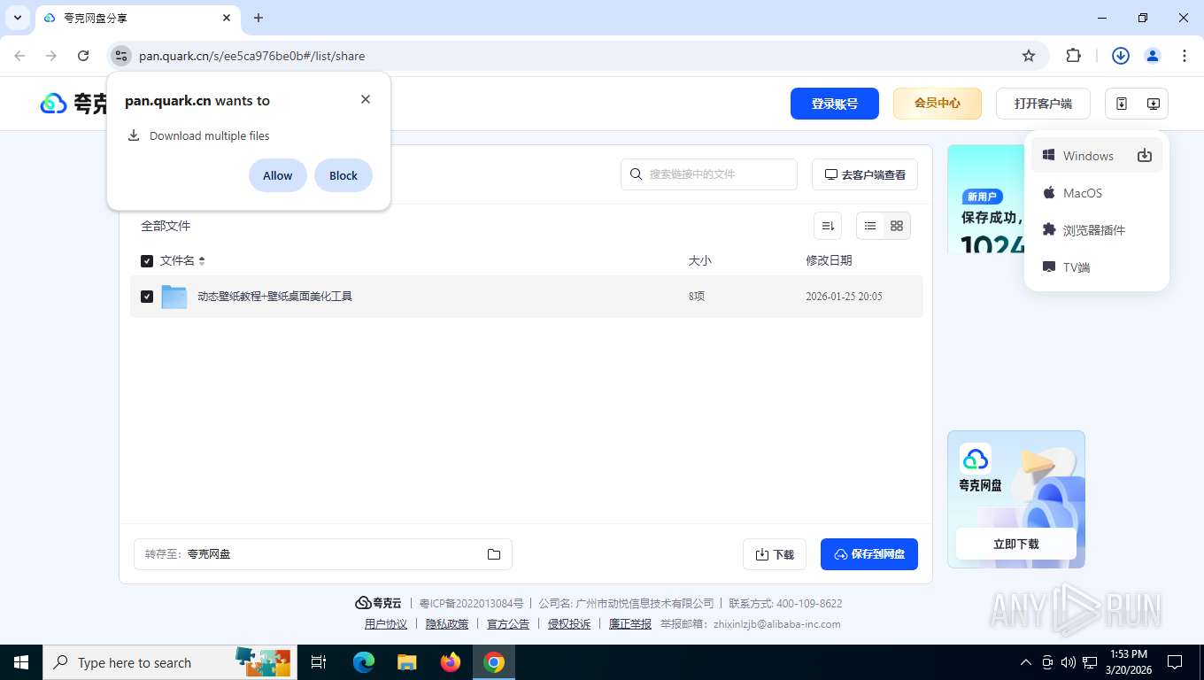
Task: Switch to grid view
Action: [x=897, y=226]
